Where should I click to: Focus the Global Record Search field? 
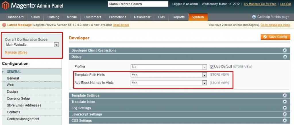click(138, 4)
